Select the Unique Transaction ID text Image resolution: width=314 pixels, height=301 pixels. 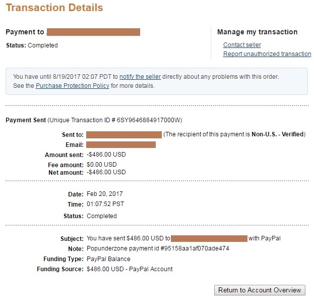pos(115,120)
